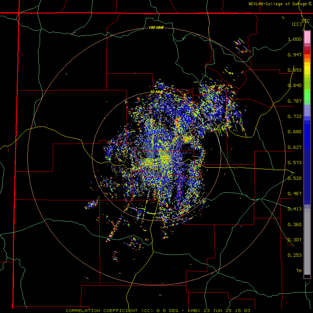313x313 pixels.
Task: Click the 50 NMI range ring label
Action: [x=156, y=92]
